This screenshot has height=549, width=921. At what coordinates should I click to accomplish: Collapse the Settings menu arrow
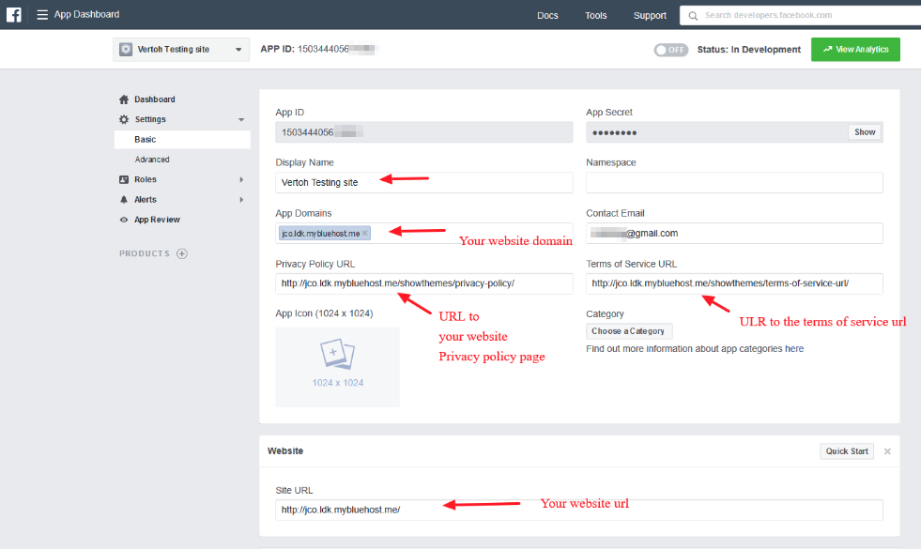[x=241, y=120]
